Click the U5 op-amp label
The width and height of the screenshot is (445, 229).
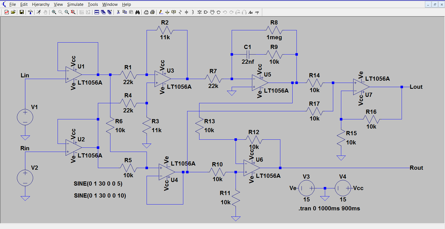click(267, 75)
